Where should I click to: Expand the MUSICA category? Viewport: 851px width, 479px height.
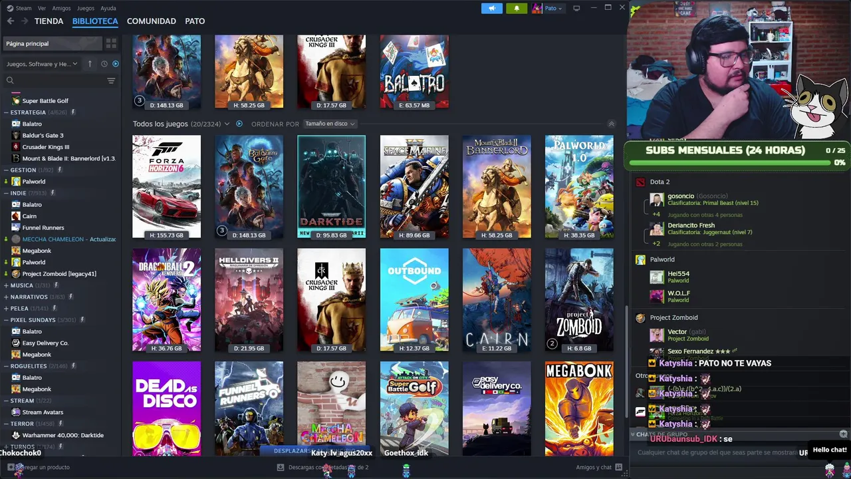coord(6,285)
